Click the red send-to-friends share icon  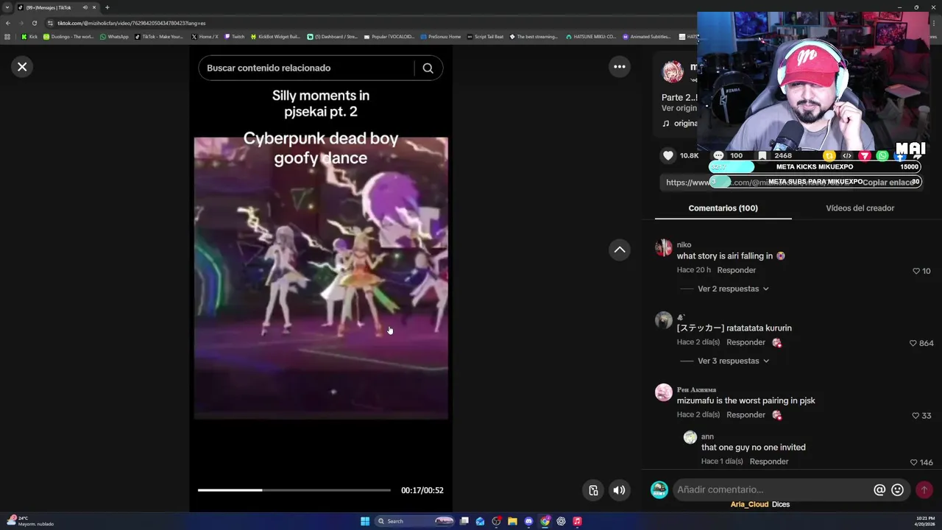pos(865,155)
